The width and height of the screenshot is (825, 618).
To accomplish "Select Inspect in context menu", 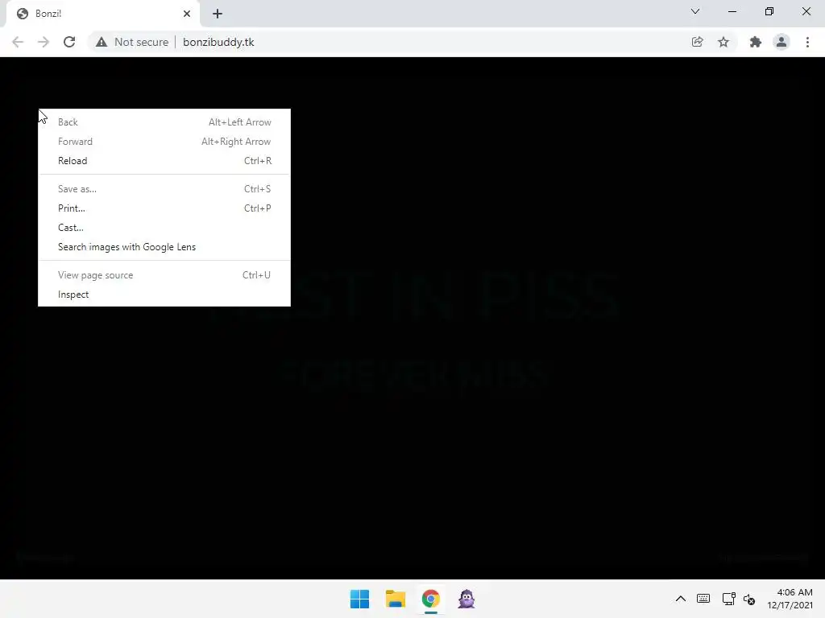I will (164, 295).
